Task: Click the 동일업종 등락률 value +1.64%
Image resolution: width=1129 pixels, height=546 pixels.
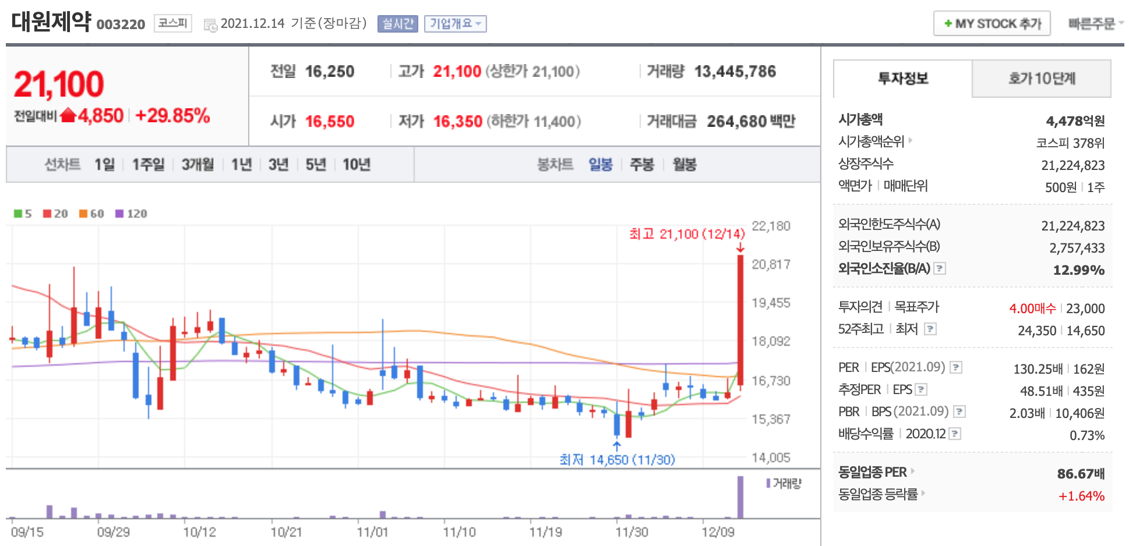Action: coord(1082,496)
